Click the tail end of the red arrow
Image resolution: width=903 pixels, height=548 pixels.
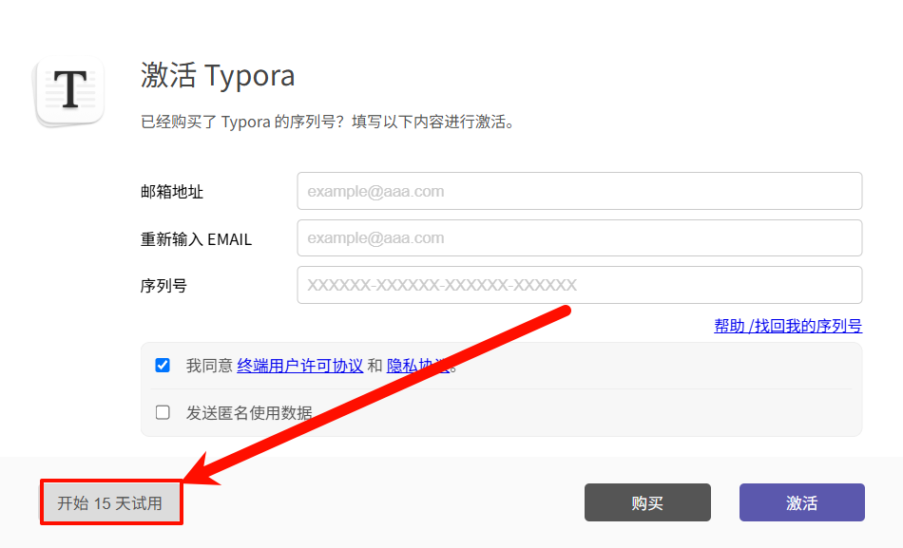565,310
